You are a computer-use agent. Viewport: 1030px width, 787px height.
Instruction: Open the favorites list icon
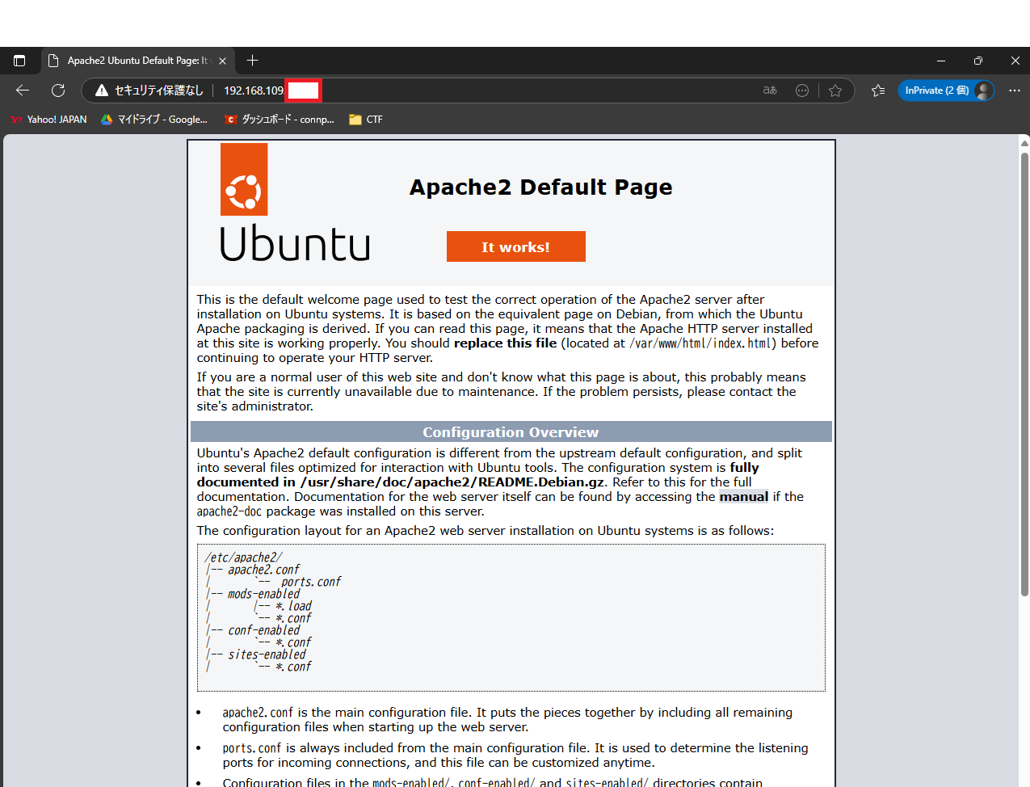pyautogui.click(x=878, y=90)
